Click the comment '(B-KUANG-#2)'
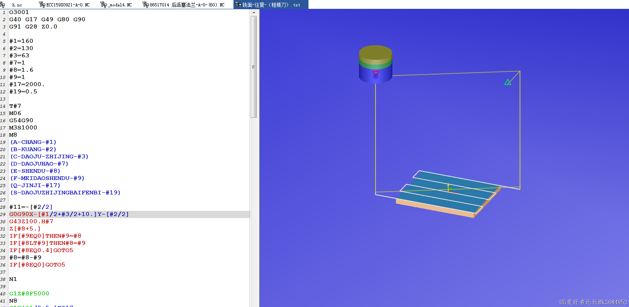This screenshot has height=307, width=629. click(33, 149)
